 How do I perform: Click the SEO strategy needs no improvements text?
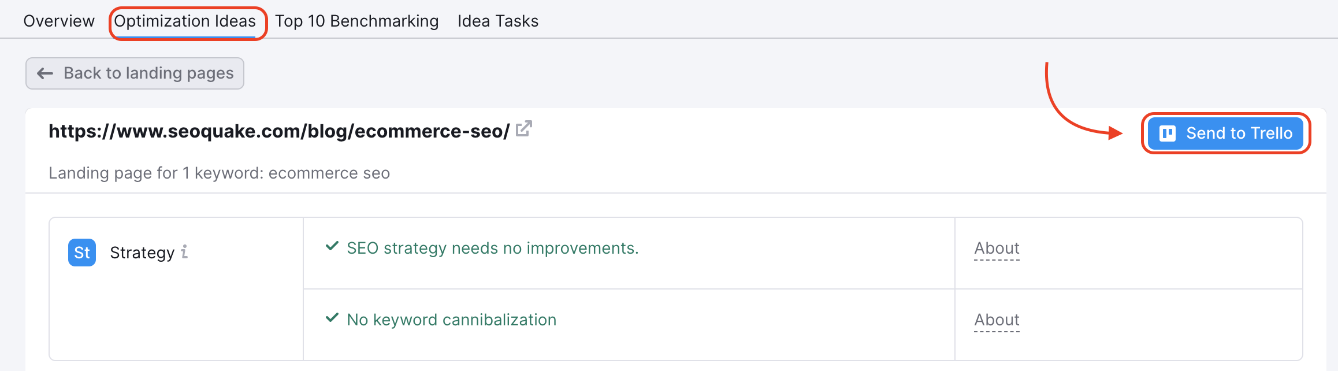pyautogui.click(x=492, y=248)
